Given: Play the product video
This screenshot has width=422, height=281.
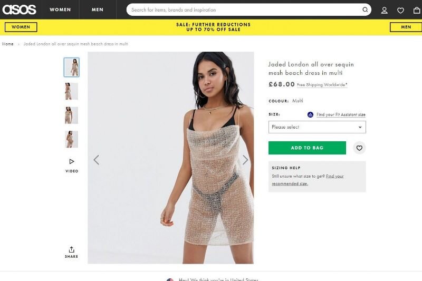Looking at the screenshot, I should tap(72, 165).
